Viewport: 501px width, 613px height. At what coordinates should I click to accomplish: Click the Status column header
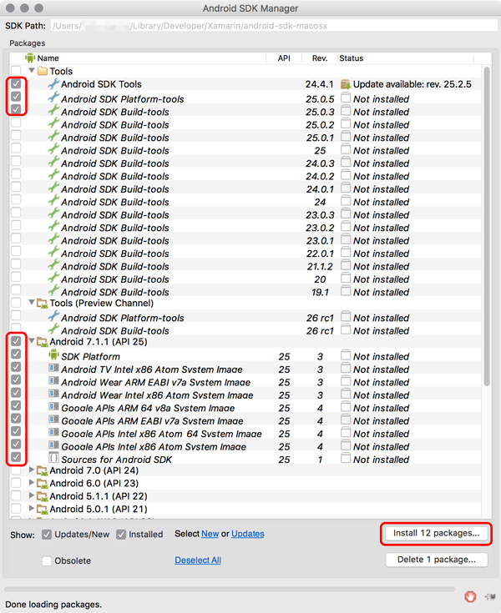pyautogui.click(x=406, y=58)
